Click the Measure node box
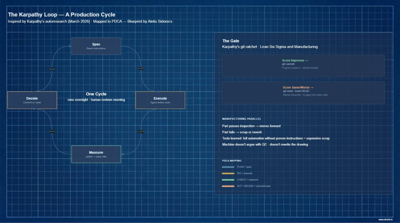The width and height of the screenshot is (400, 223). 96,154
